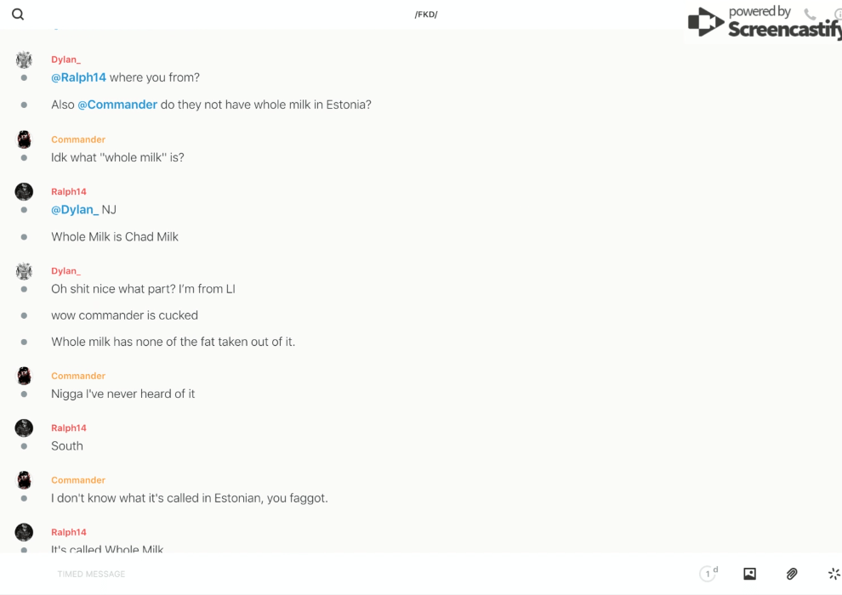Click the @Dylan_ mention before NJ

75,209
